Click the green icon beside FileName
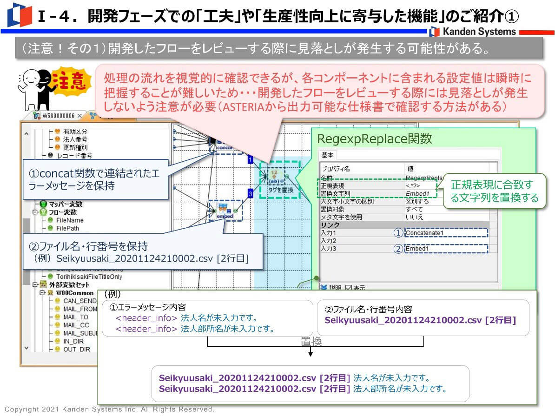The height and width of the screenshot is (416, 555). click(50, 220)
